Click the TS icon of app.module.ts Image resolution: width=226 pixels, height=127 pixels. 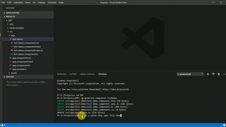[10, 69]
